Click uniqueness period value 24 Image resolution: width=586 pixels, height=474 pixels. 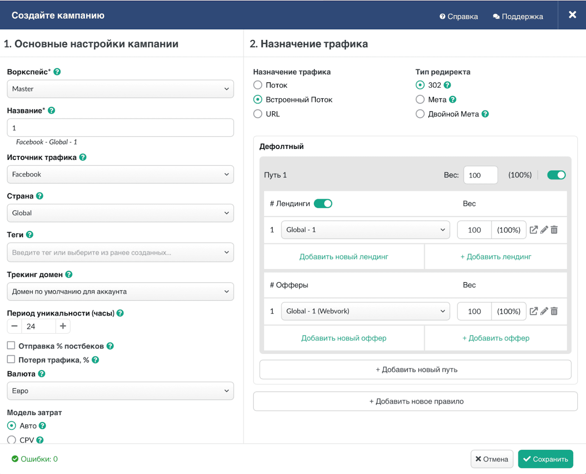[x=39, y=326]
